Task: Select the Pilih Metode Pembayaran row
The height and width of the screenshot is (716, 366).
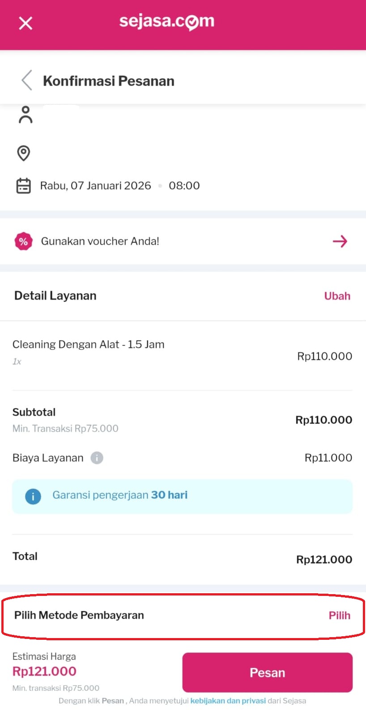Action: [x=79, y=615]
